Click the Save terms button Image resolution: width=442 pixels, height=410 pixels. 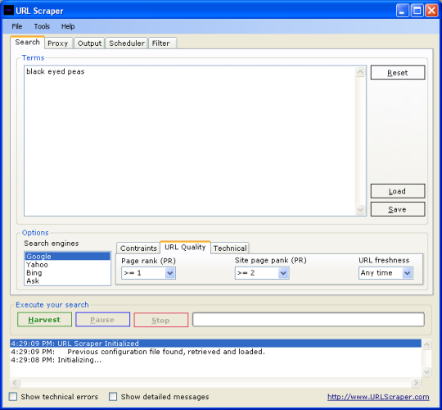pos(398,209)
